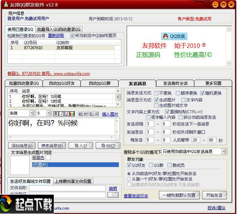This screenshot has height=214, width=237.
Task: Click 一键恢复默认设置 button
Action: pyautogui.click(x=179, y=195)
